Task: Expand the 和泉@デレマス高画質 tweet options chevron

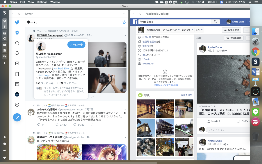Action: point(125,137)
